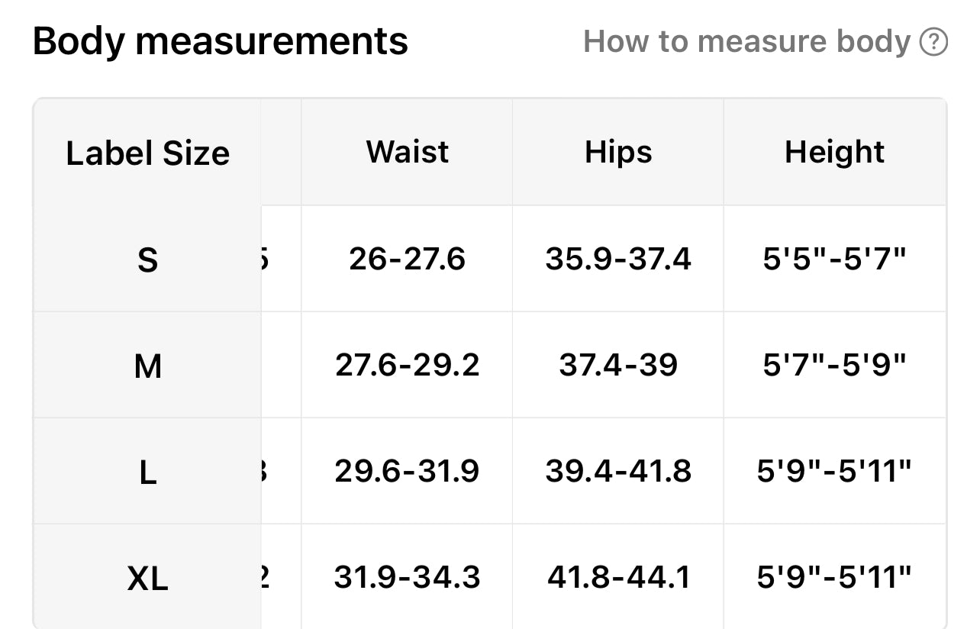Click waist value 27.6-29.2
980x629 pixels.
pos(407,365)
